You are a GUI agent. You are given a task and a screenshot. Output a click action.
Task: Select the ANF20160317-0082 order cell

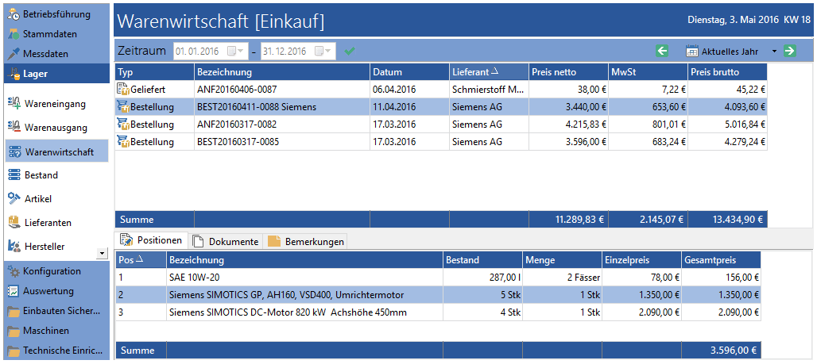tap(282, 125)
